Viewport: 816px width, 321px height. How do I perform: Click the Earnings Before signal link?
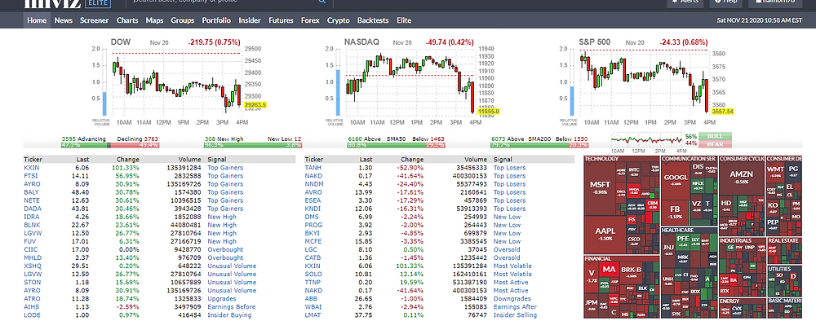pos(231,307)
